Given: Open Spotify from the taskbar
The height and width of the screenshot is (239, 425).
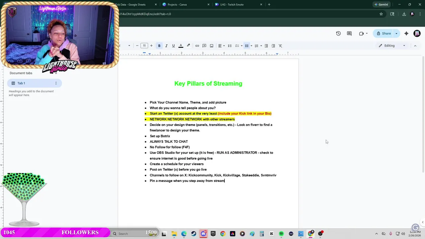Looking at the screenshot, I should (x=281, y=234).
